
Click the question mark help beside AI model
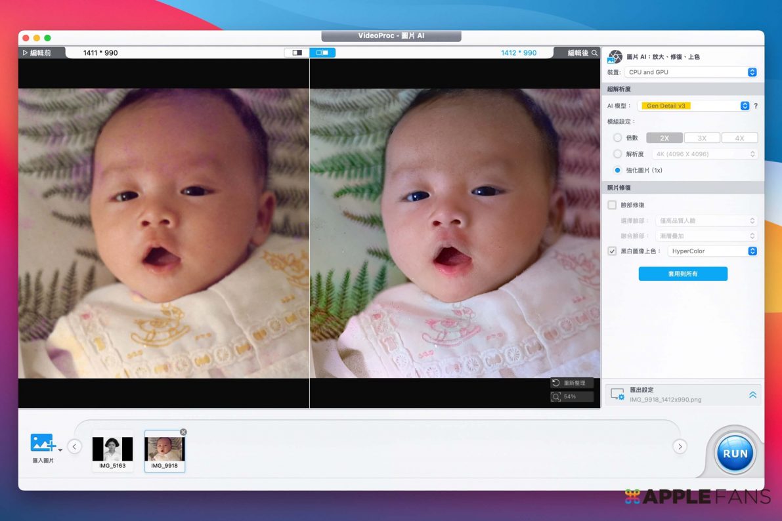tap(756, 106)
